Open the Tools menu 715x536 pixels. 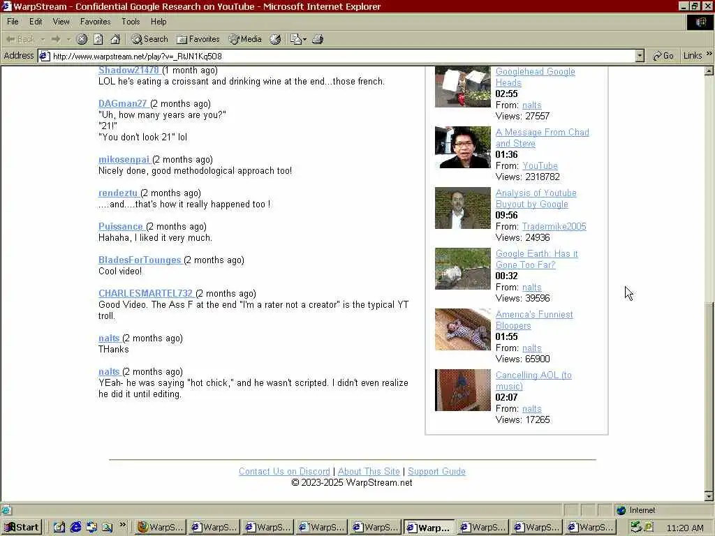click(131, 22)
